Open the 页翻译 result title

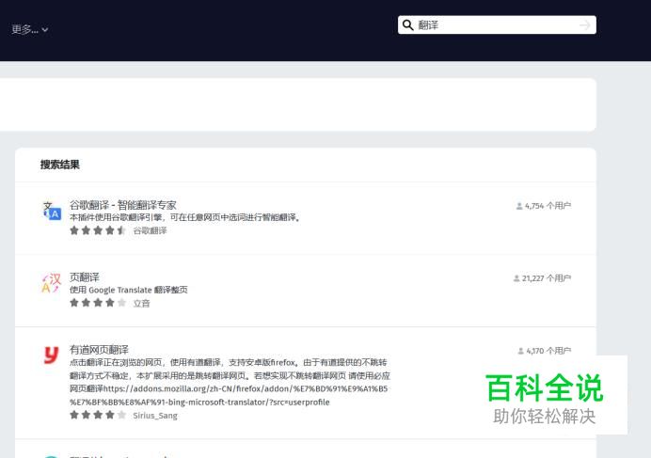tap(85, 276)
